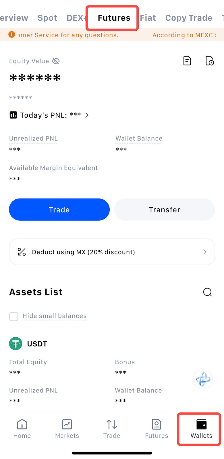
Task: Tap the orange notice alert icon
Action: (11, 35)
